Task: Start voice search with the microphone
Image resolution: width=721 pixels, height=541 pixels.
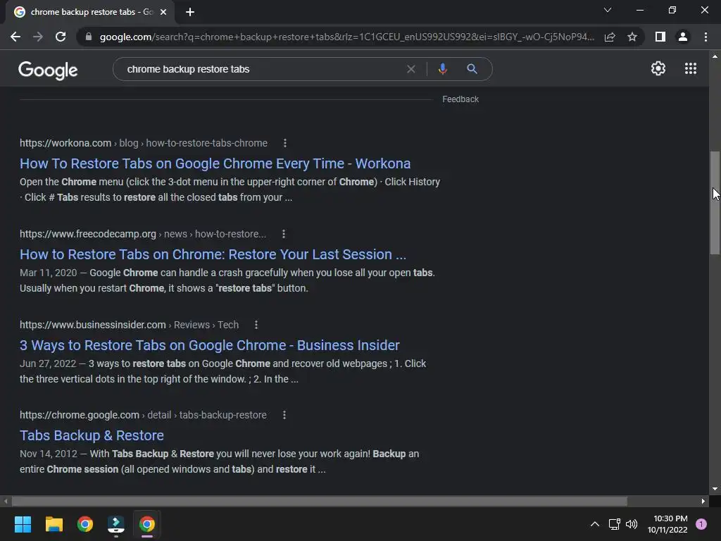Action: click(442, 69)
